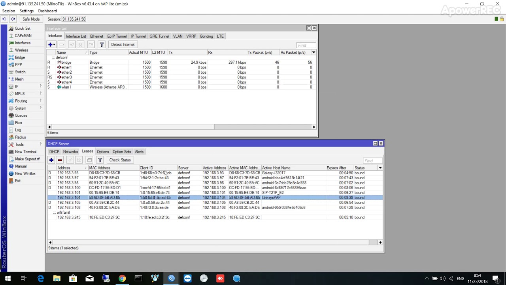The width and height of the screenshot is (506, 285).
Task: Switch to Option Sets tab
Action: (122, 152)
